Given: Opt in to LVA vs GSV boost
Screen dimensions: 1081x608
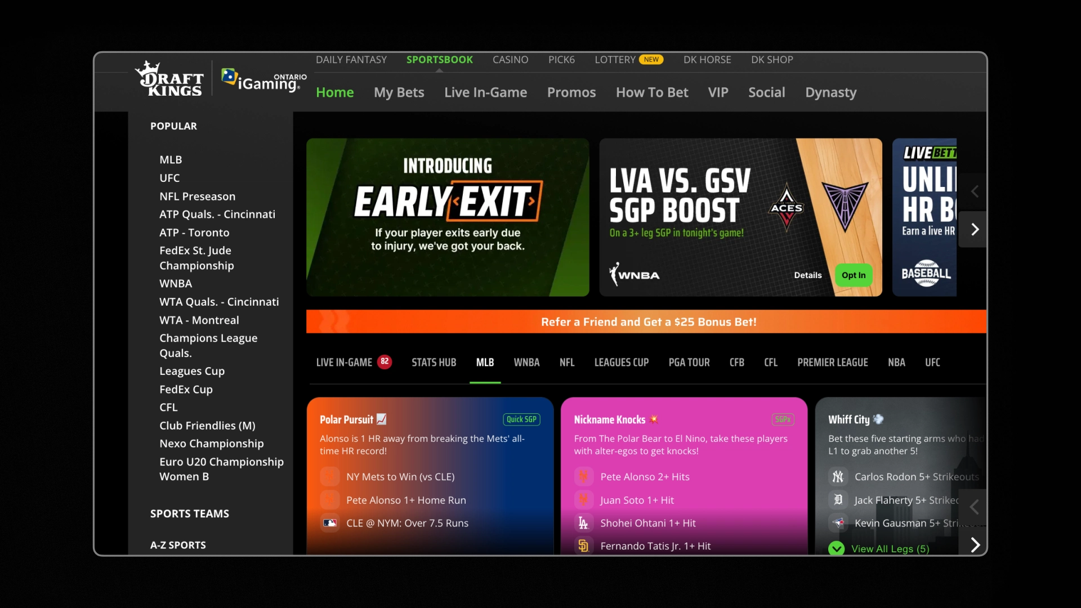Looking at the screenshot, I should [854, 275].
